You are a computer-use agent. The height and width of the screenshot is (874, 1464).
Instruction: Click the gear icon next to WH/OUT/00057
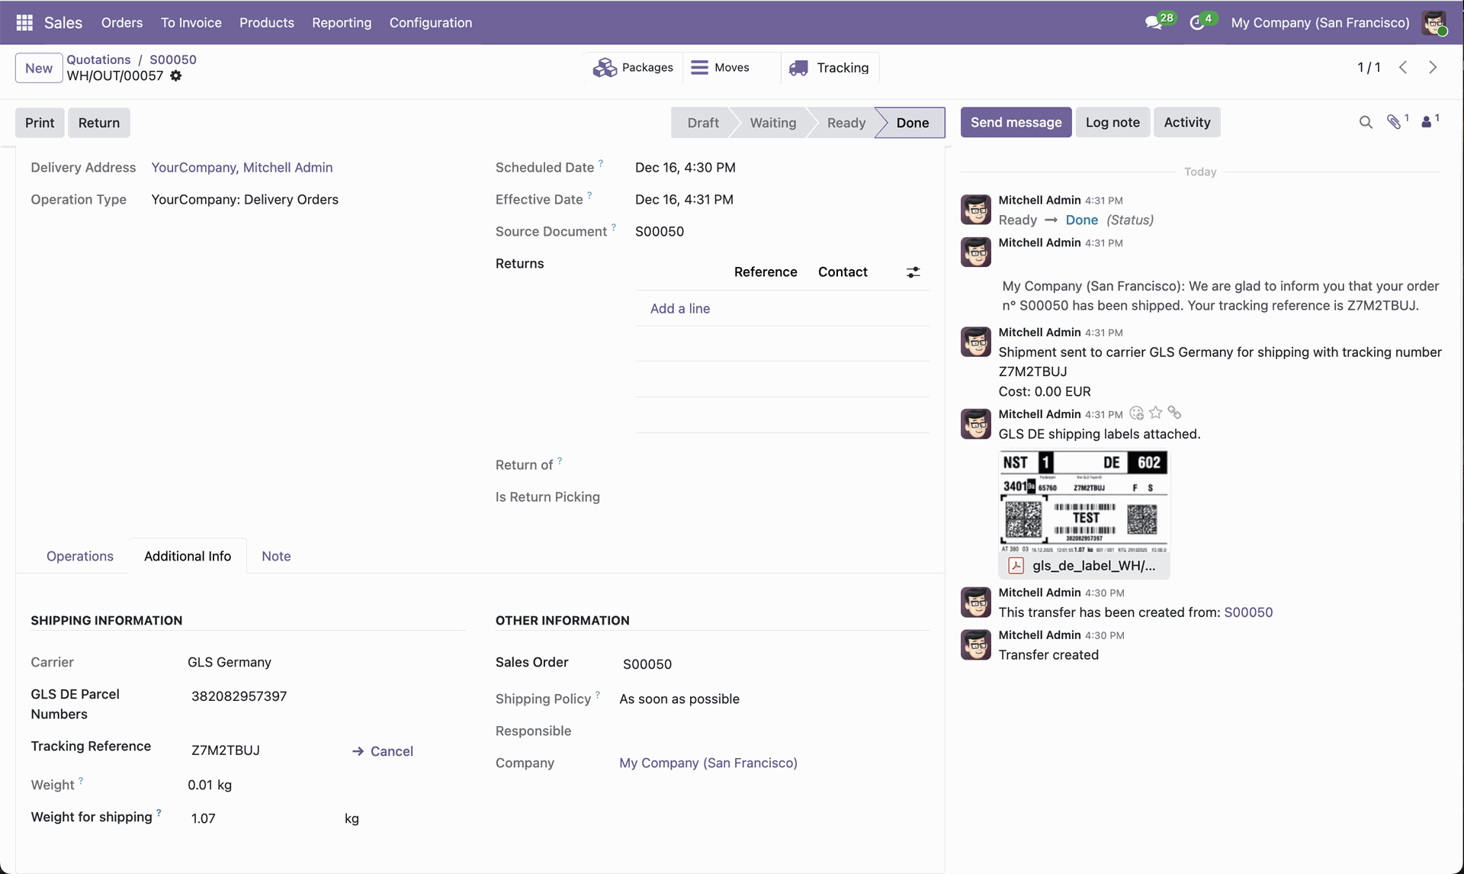[x=176, y=76]
